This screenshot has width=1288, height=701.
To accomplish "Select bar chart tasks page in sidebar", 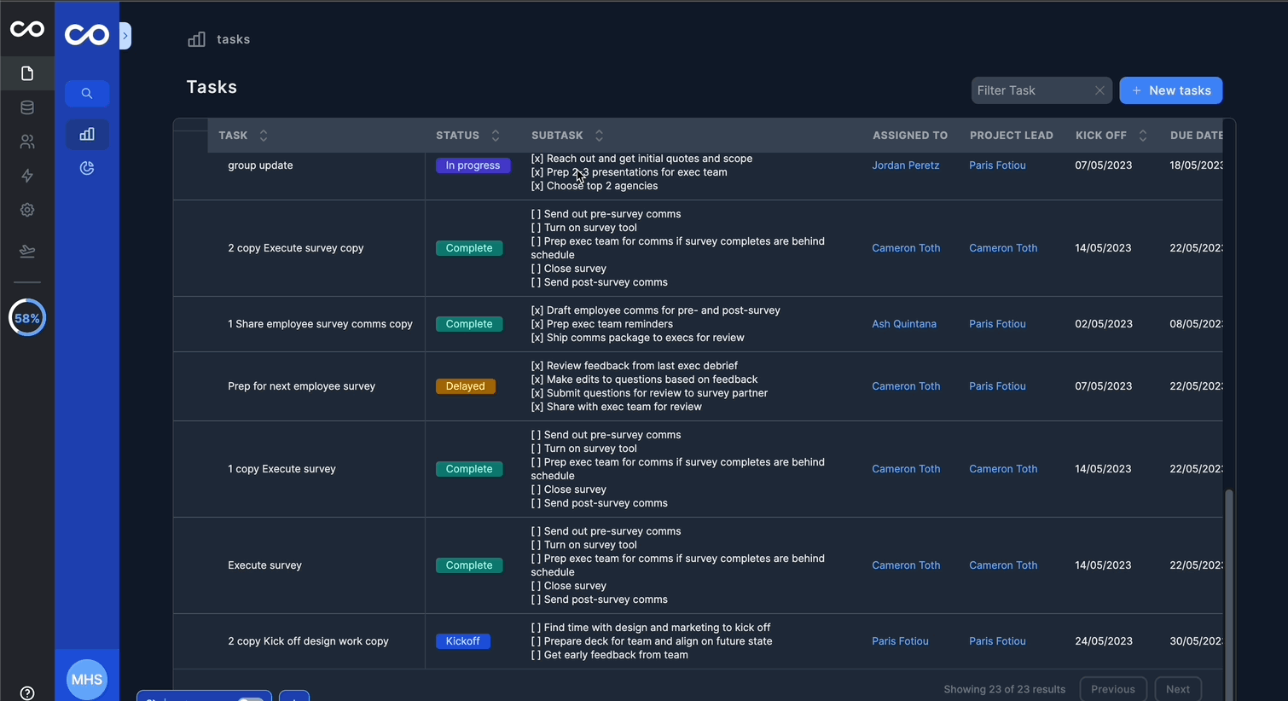I will click(x=87, y=134).
